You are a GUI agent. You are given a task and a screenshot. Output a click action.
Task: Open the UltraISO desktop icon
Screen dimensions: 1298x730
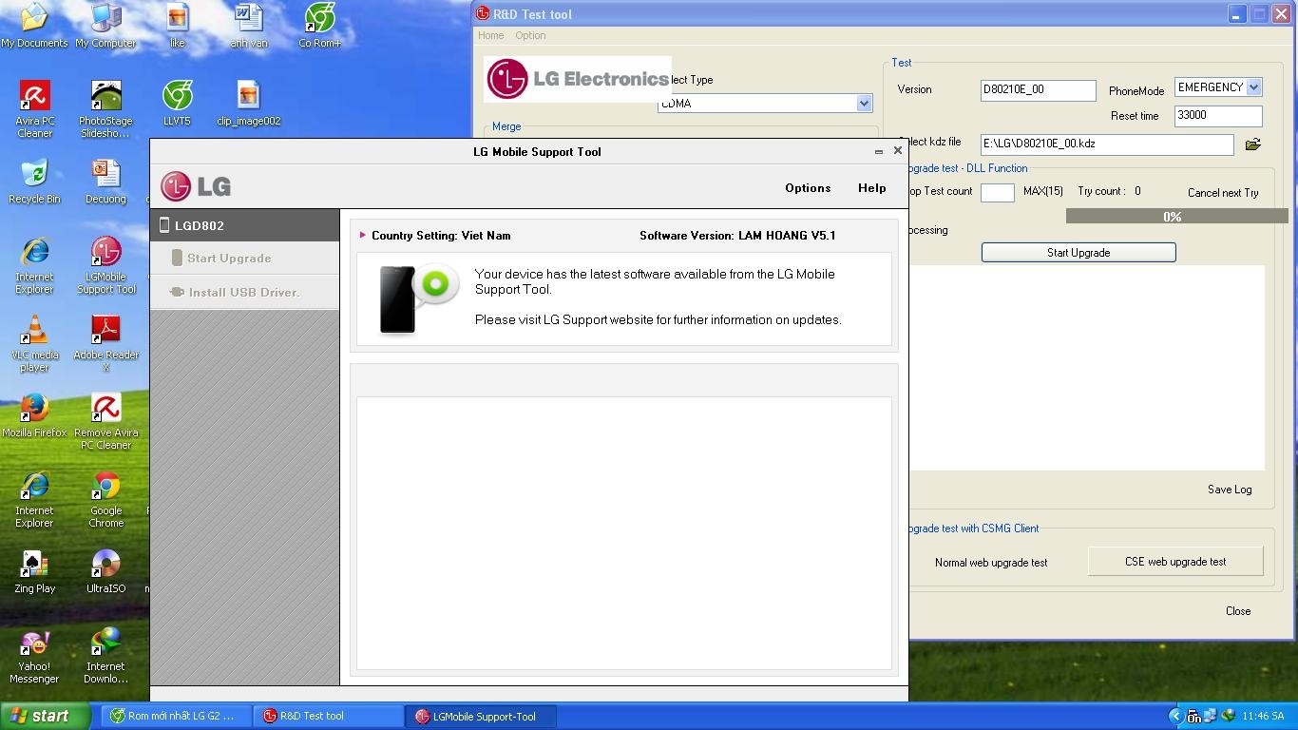[105, 566]
